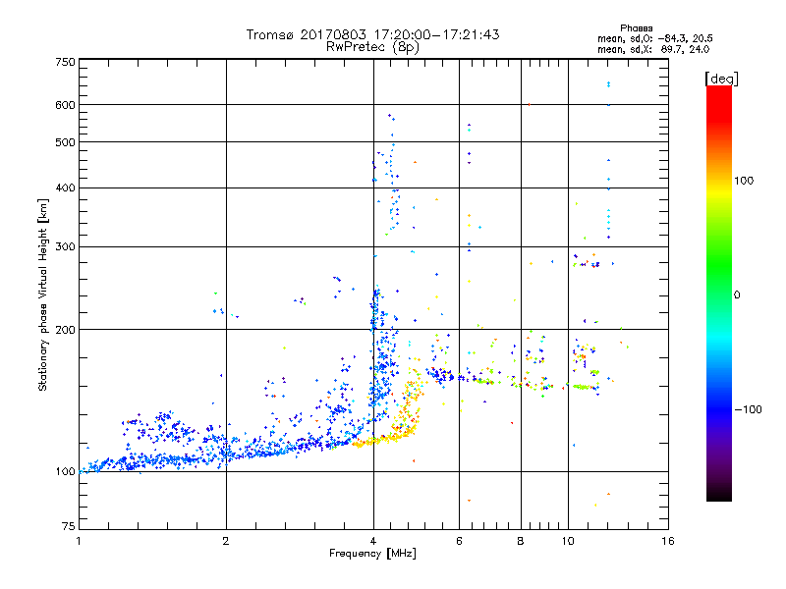This screenshot has width=786, height=589.
Task: Click the y-axis title 'Stationary phase Virtual Height [km]'
Action: [42, 294]
